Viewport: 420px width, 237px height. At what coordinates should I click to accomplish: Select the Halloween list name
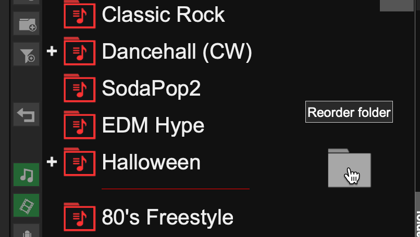[x=151, y=162]
